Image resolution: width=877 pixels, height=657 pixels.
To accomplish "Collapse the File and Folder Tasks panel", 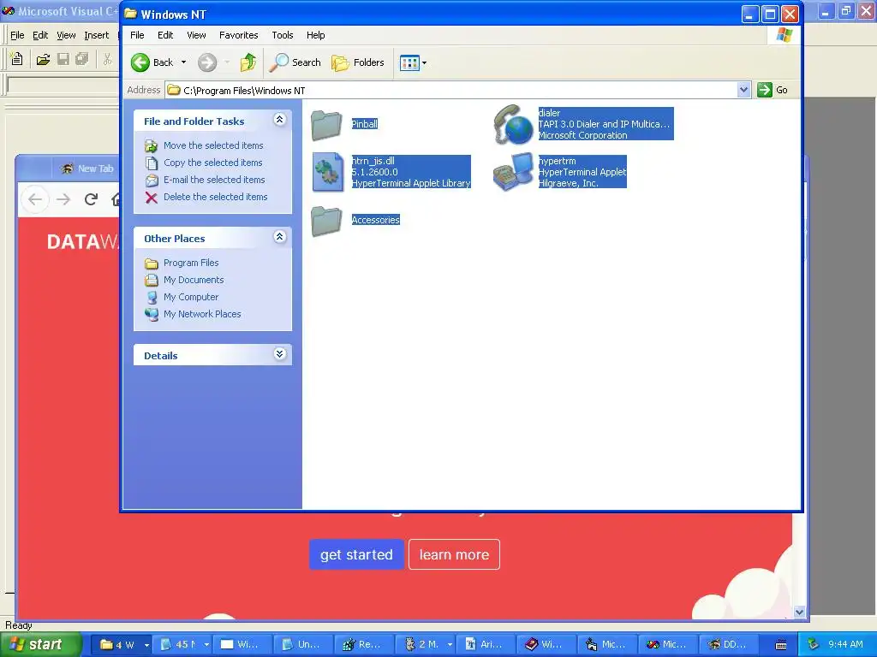I will [x=280, y=120].
